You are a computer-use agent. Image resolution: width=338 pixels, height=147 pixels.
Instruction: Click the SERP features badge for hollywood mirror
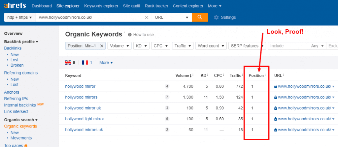pos(167,86)
